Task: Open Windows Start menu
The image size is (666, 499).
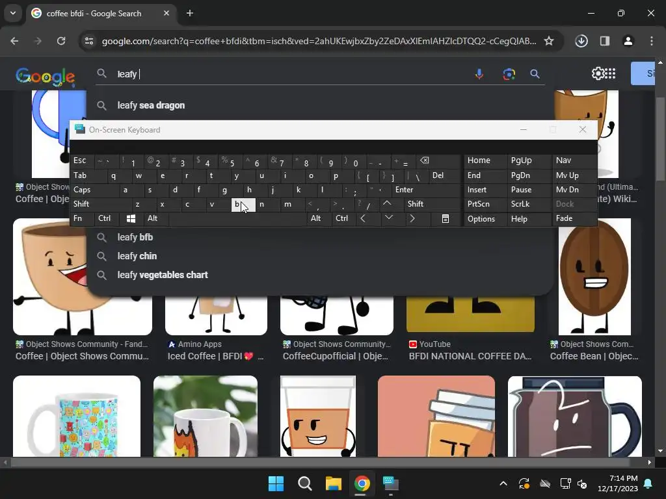Action: click(276, 483)
